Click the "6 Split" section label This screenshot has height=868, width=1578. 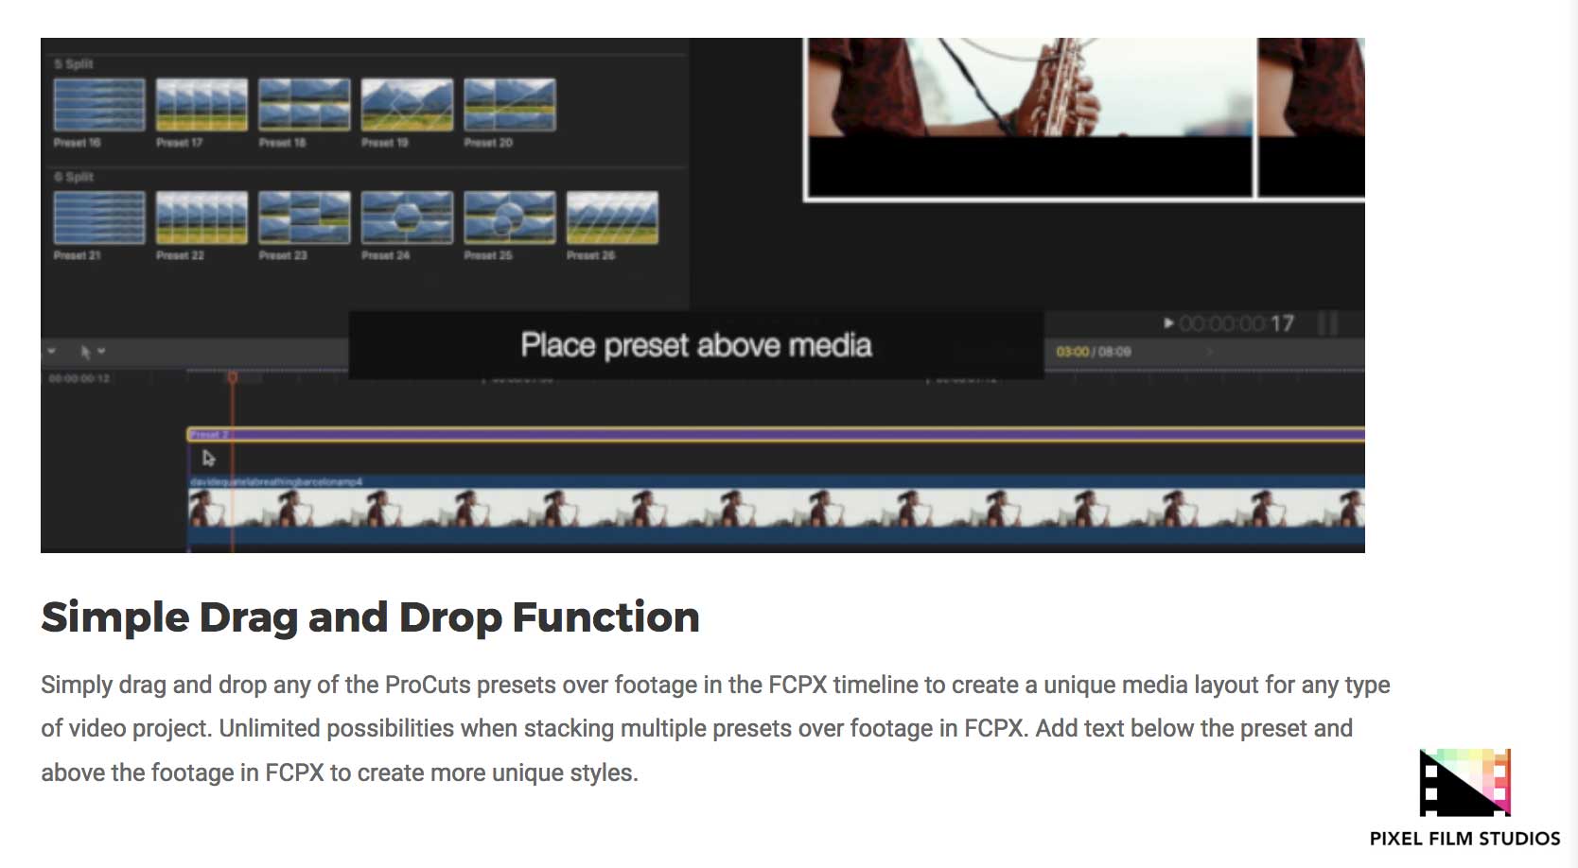[x=74, y=177]
